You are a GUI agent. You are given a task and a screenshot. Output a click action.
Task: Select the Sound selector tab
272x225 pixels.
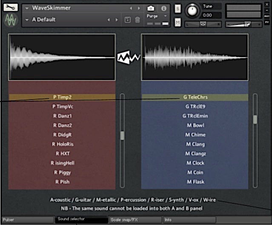pyautogui.click(x=82, y=219)
